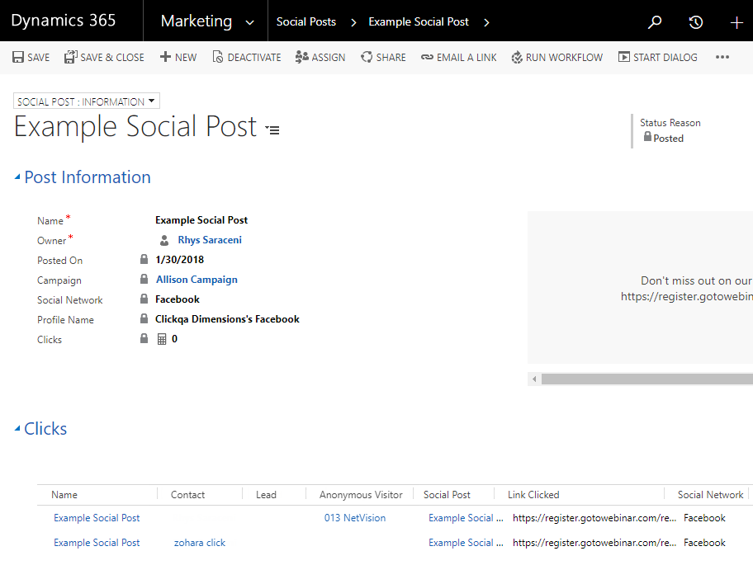Click the Deactivate document icon
The image size is (753, 584).
click(x=217, y=57)
